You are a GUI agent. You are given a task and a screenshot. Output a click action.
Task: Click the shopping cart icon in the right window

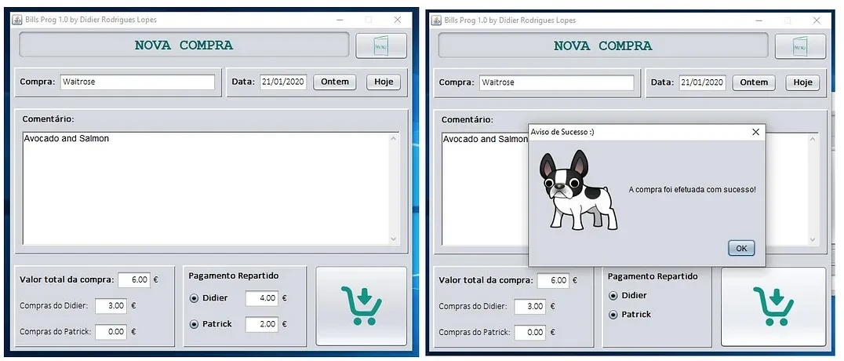(773, 306)
